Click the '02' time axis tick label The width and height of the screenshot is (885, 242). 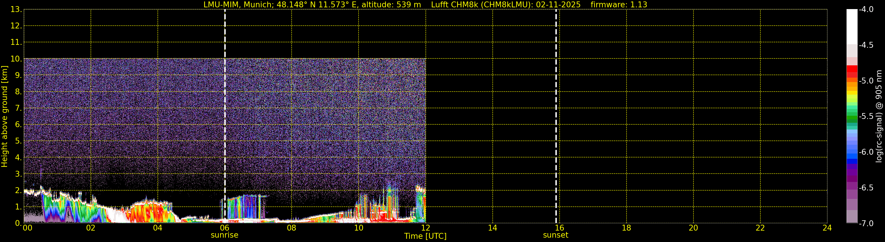pyautogui.click(x=91, y=228)
